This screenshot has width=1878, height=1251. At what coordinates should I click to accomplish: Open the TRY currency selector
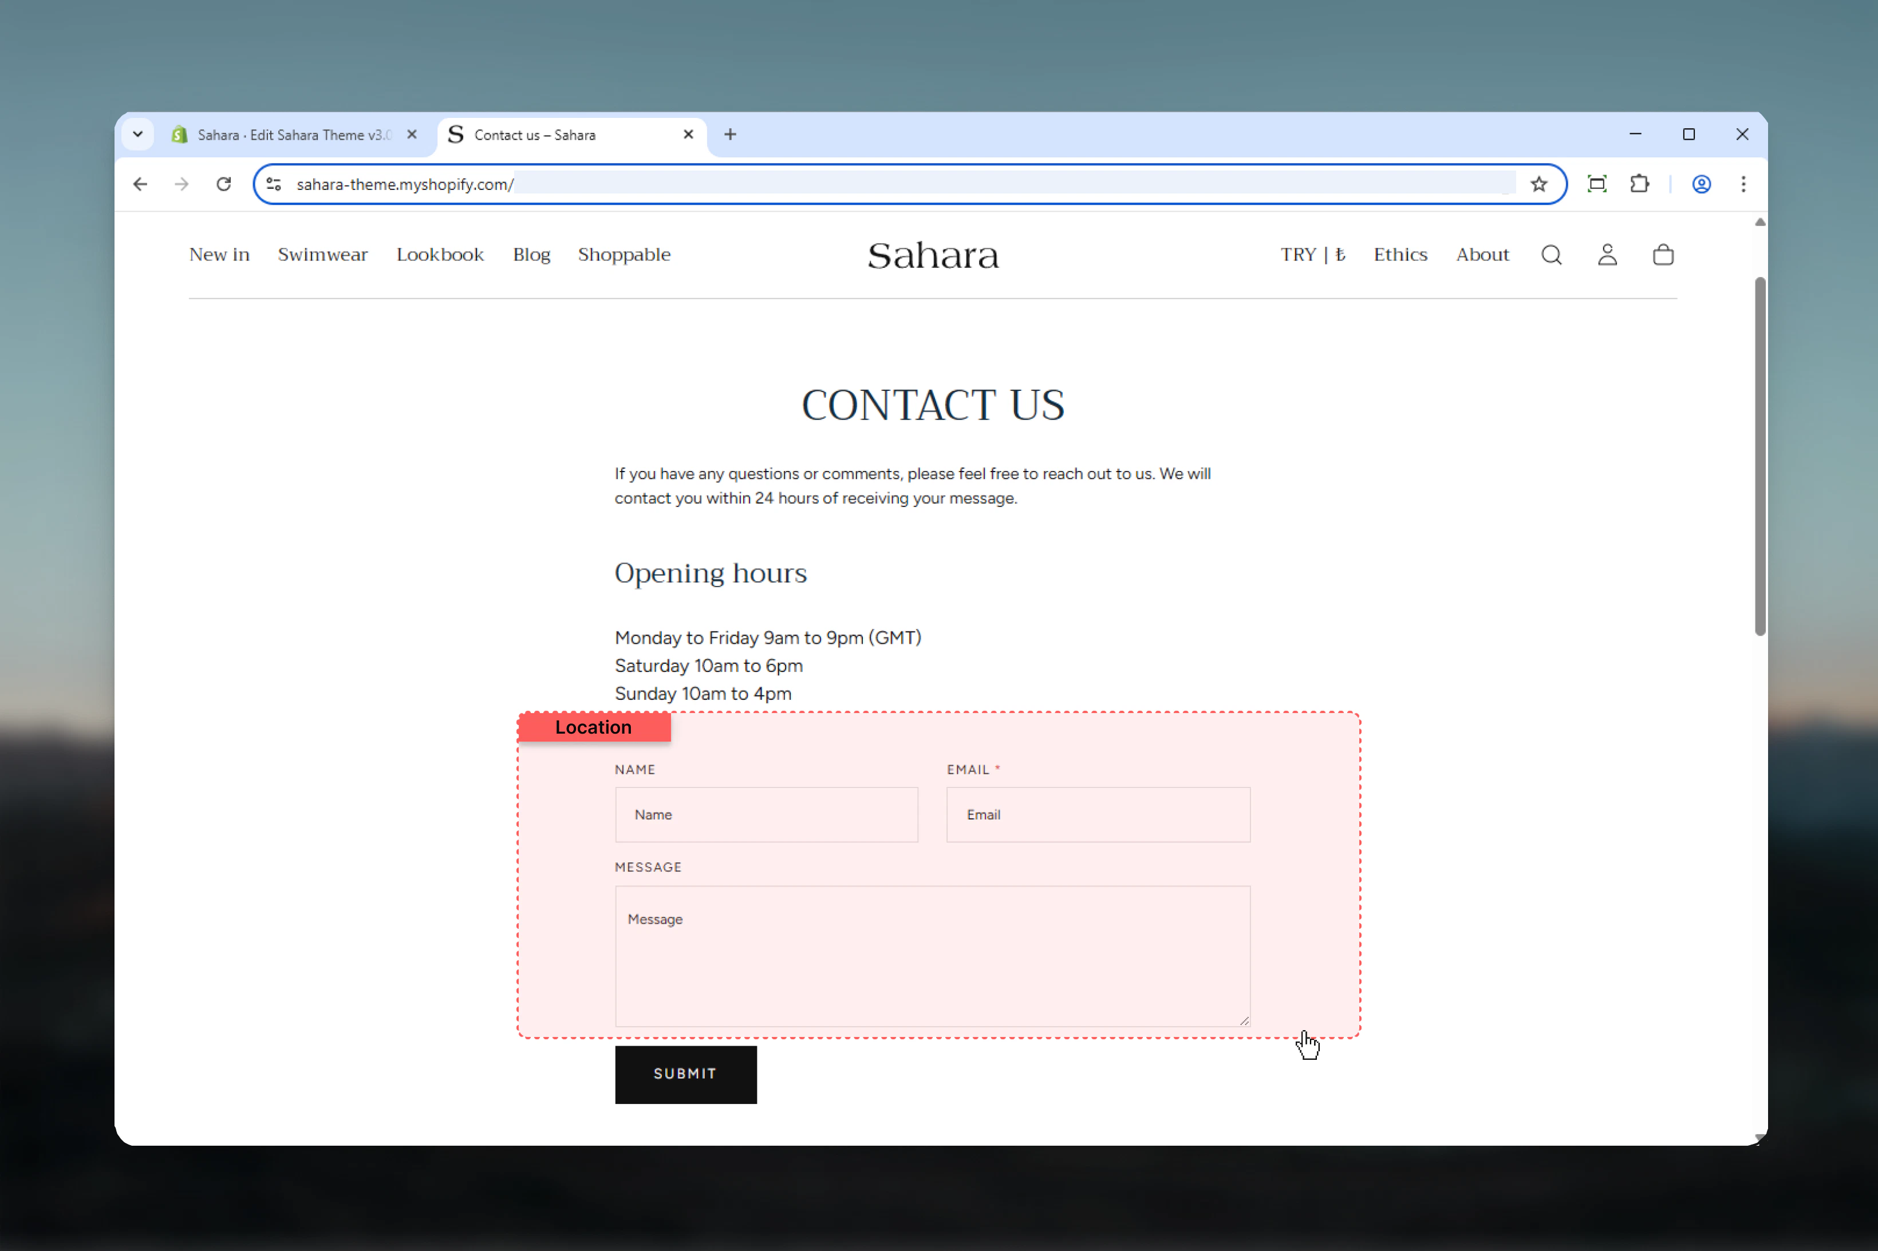(1312, 255)
